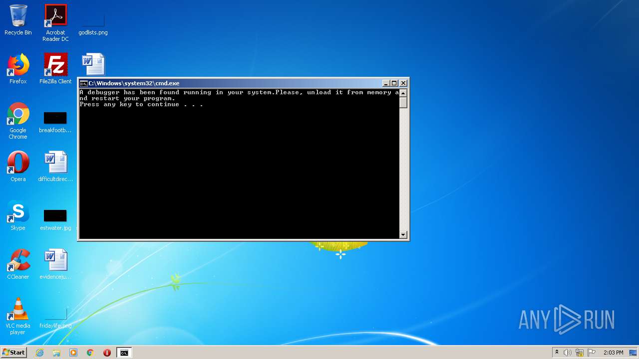
Task: Open the Recycle Bin desktop icon
Action: pyautogui.click(x=18, y=20)
